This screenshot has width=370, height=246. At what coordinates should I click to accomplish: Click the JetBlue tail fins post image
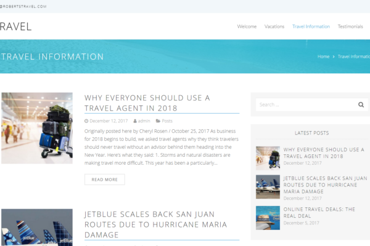37,228
